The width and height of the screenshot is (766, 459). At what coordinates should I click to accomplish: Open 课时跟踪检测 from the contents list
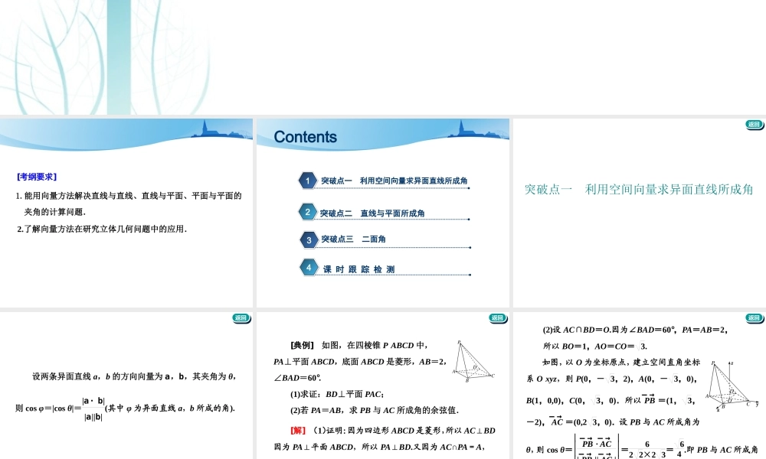pyautogui.click(x=360, y=268)
